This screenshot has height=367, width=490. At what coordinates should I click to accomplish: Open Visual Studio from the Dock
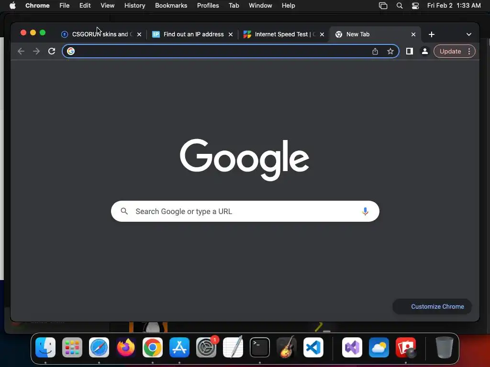[x=352, y=347]
